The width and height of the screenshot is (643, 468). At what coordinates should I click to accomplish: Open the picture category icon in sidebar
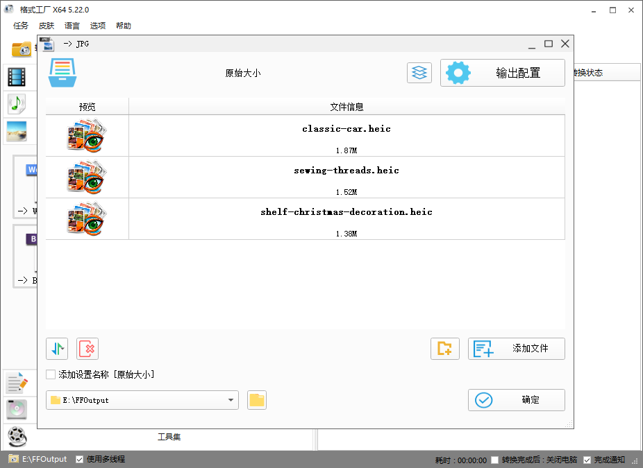(17, 132)
